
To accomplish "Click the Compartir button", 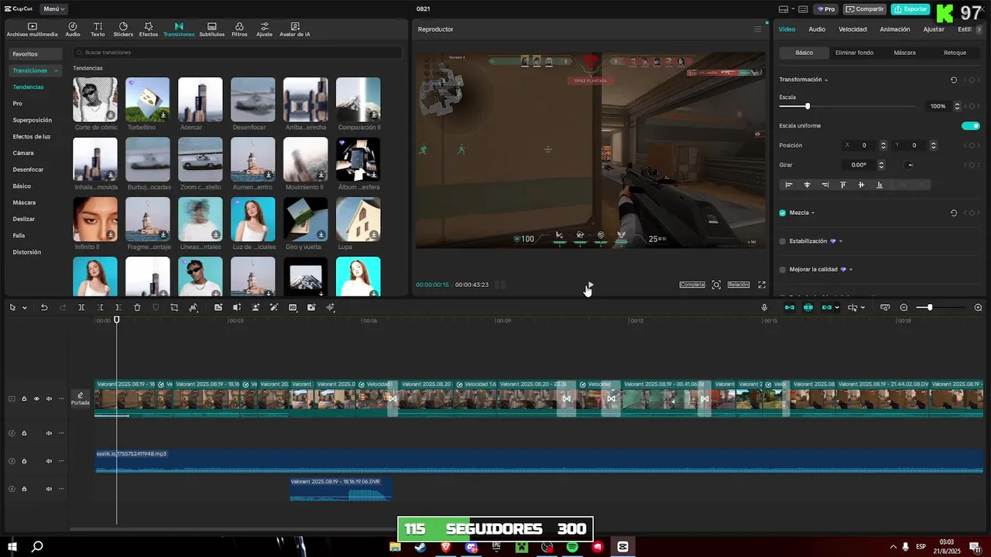I will [x=865, y=9].
